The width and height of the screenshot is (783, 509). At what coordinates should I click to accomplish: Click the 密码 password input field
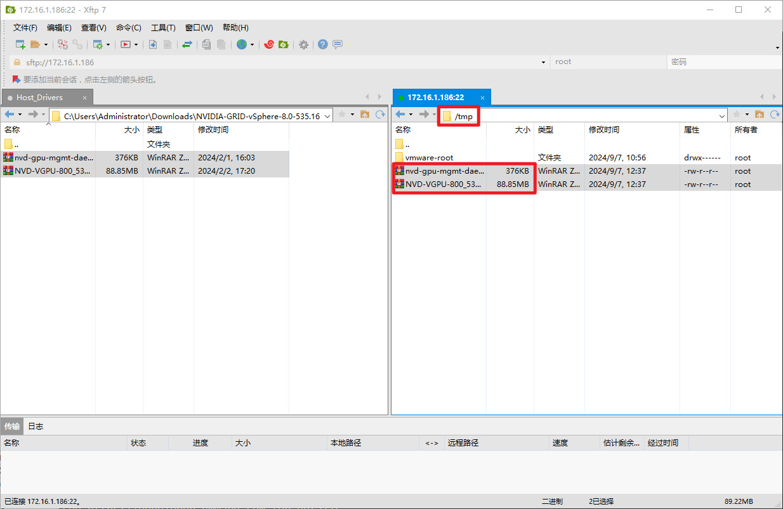coord(723,62)
